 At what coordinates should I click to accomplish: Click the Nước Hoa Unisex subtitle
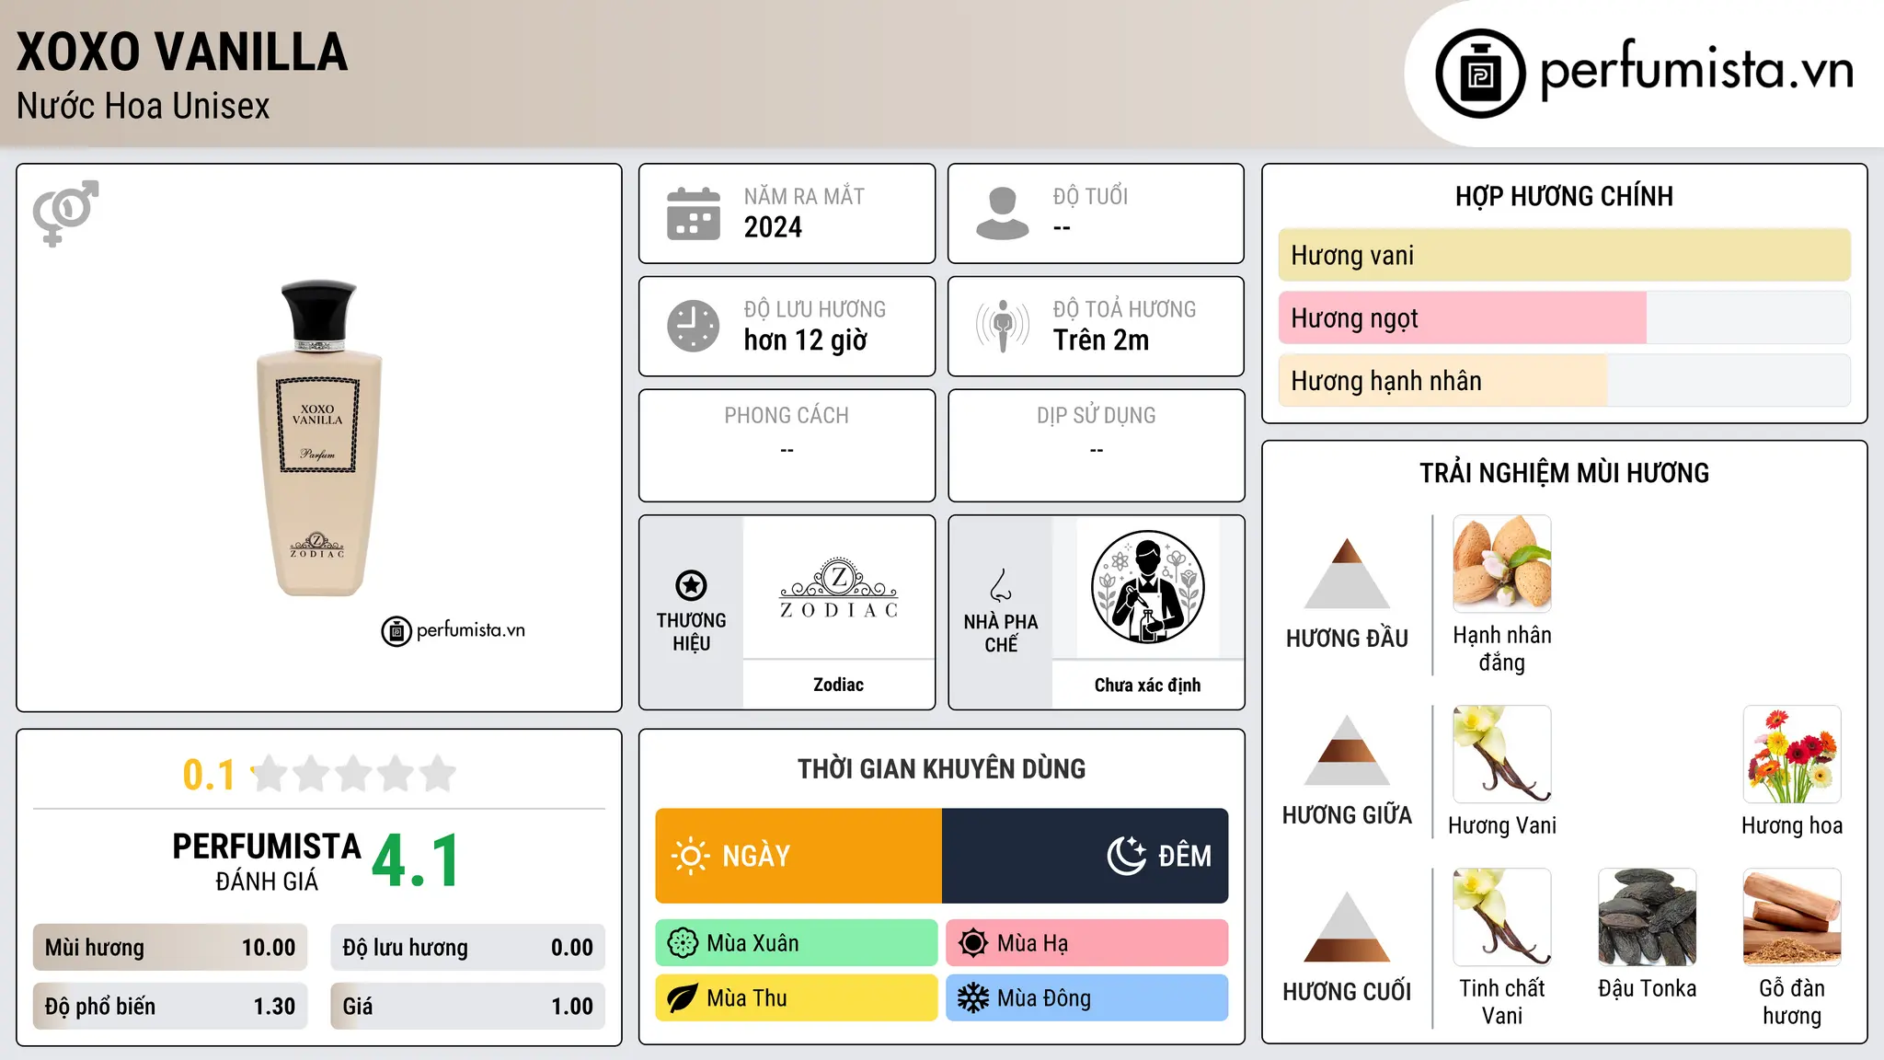coord(144,107)
